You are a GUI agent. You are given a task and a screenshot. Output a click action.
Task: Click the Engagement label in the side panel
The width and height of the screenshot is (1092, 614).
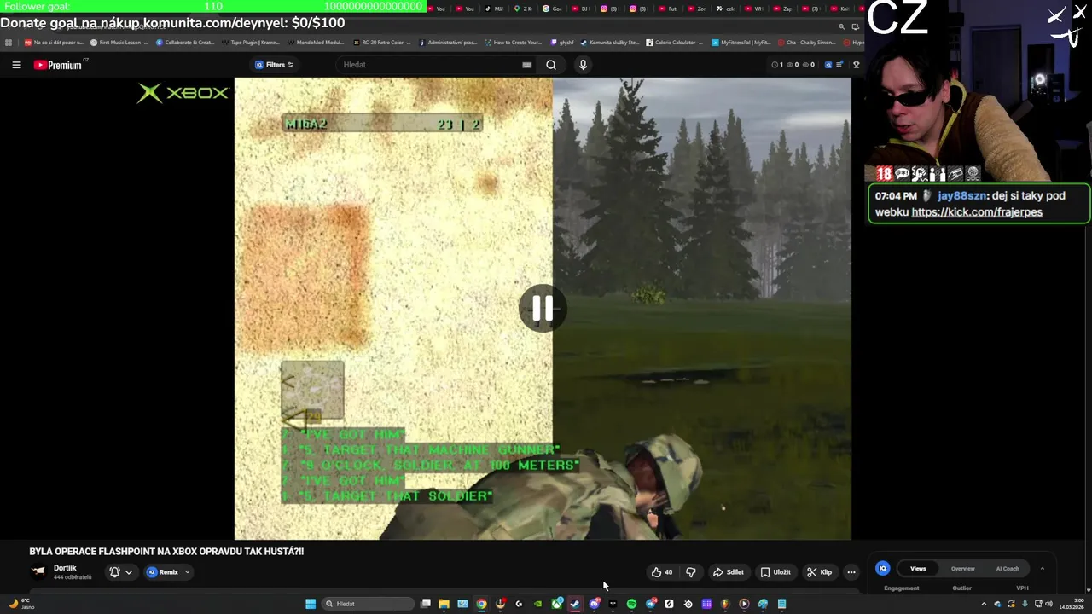point(902,588)
